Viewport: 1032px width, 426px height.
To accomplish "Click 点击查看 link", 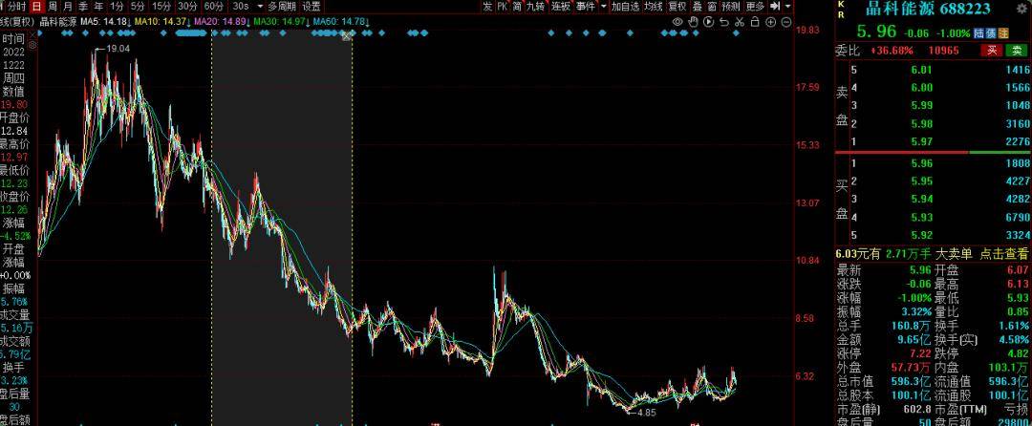I will (1004, 253).
